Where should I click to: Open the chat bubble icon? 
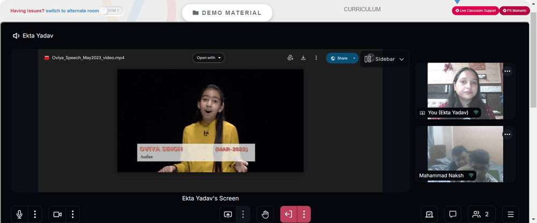coord(453,214)
